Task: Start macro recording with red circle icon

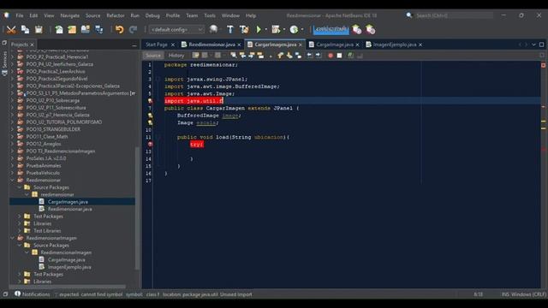Action: [x=331, y=55]
